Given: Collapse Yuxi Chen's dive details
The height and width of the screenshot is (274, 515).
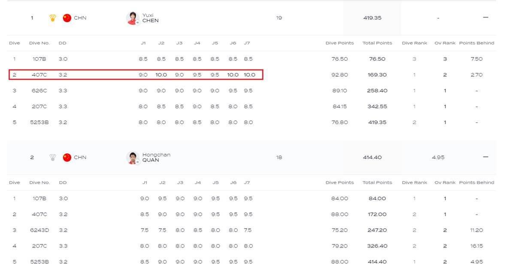Looking at the screenshot, I should pos(486,18).
